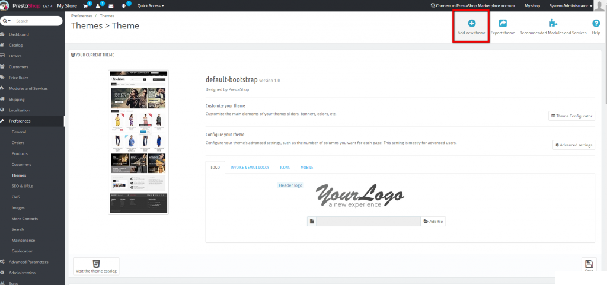This screenshot has height=285, width=607.
Task: Click the Preferences breadcrumb link
Action: 82,16
